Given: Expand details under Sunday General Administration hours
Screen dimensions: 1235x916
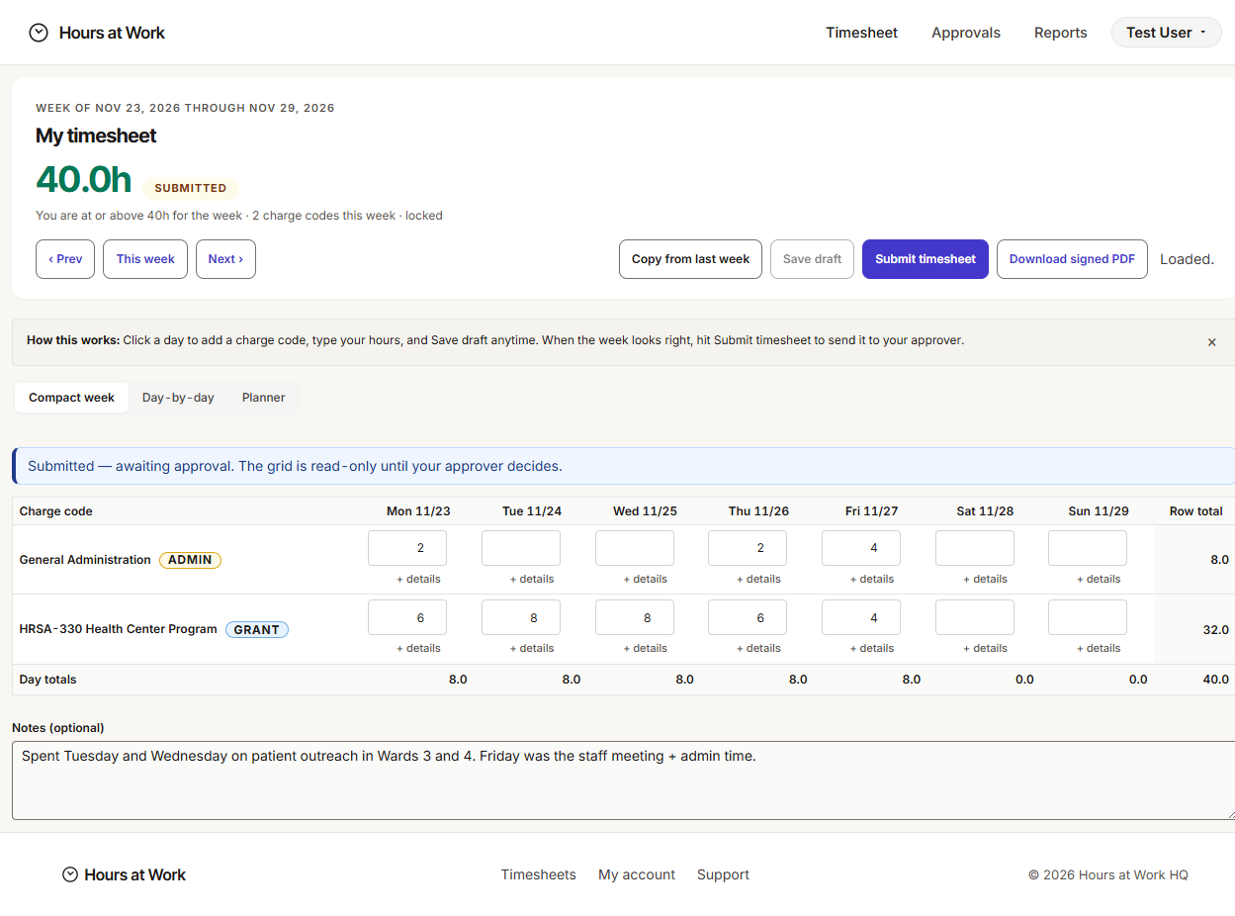Looking at the screenshot, I should (1099, 579).
